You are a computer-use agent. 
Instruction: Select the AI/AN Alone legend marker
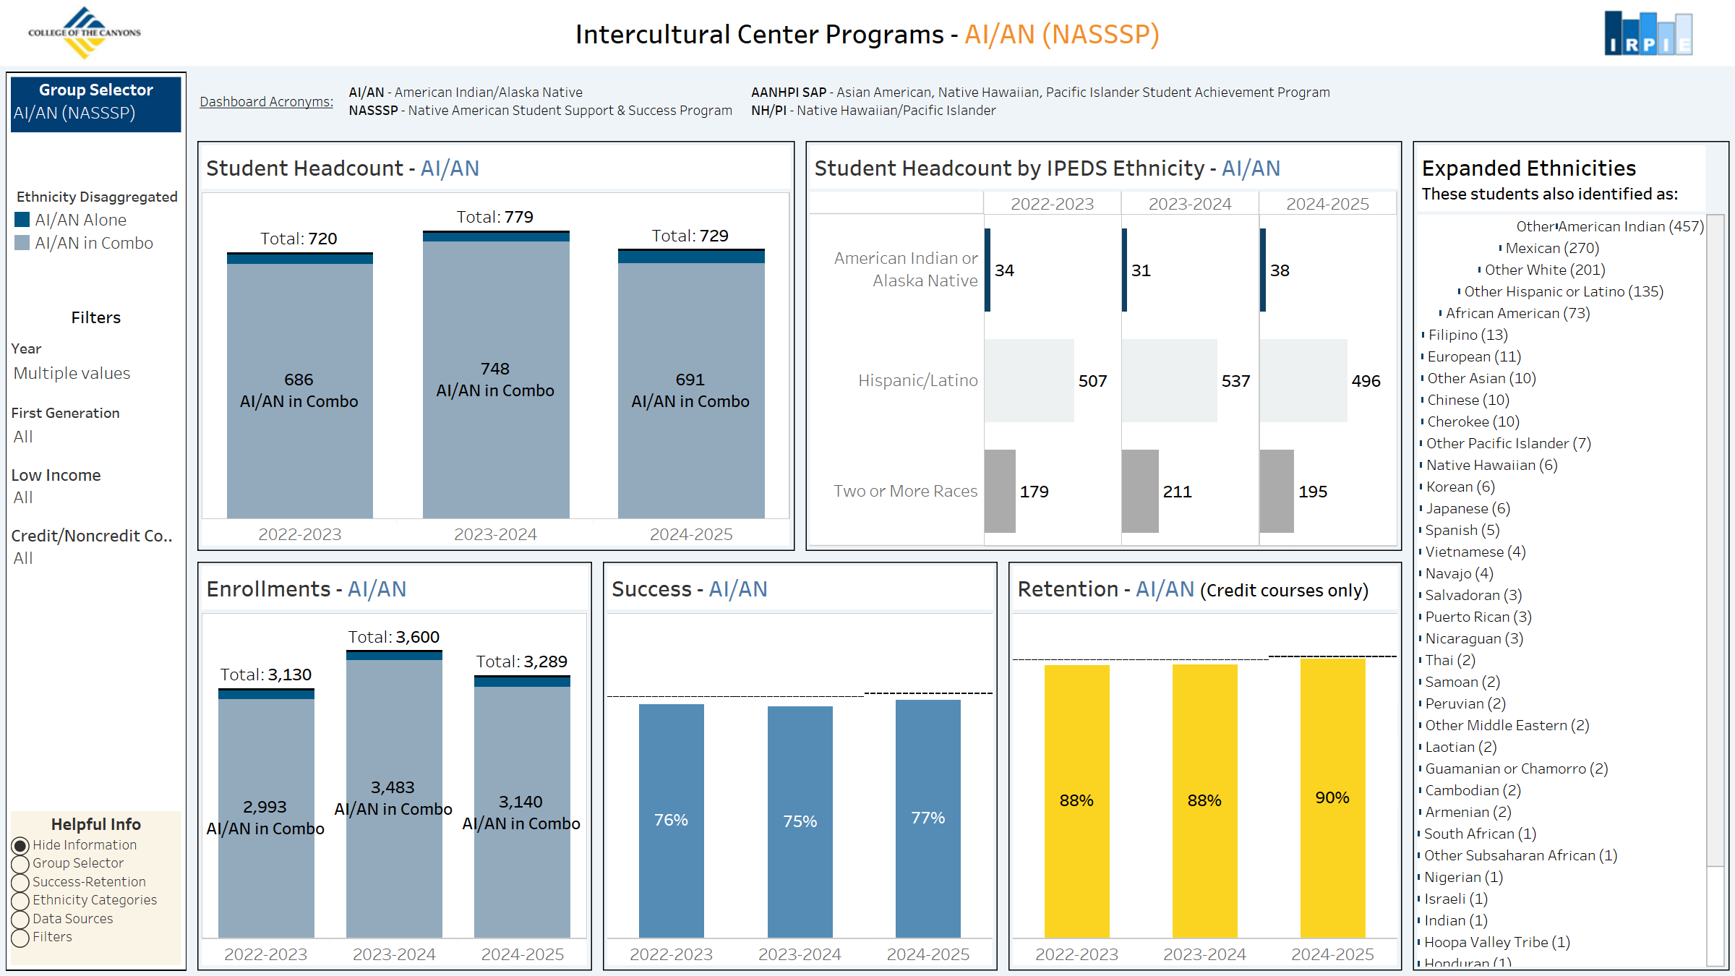22,220
